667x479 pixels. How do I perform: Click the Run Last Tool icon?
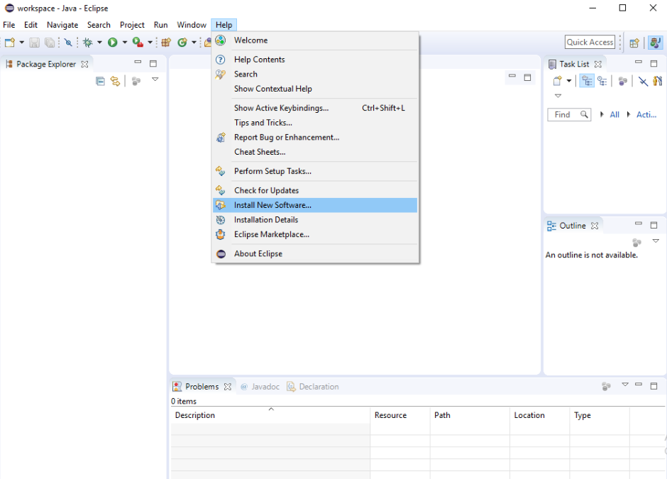pos(138,42)
